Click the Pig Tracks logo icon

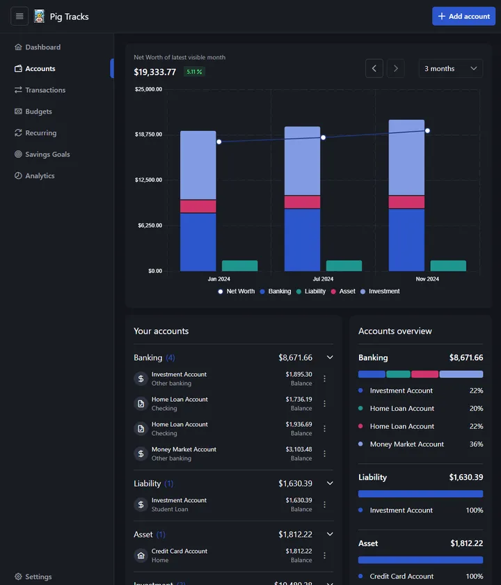[39, 16]
